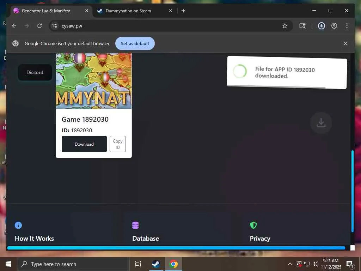Open Chrome three-dot menu
361x271 pixels.
[347, 26]
